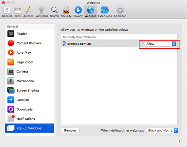Open the Tabs preferences icon
The width and height of the screenshot is (187, 147).
[18, 10]
